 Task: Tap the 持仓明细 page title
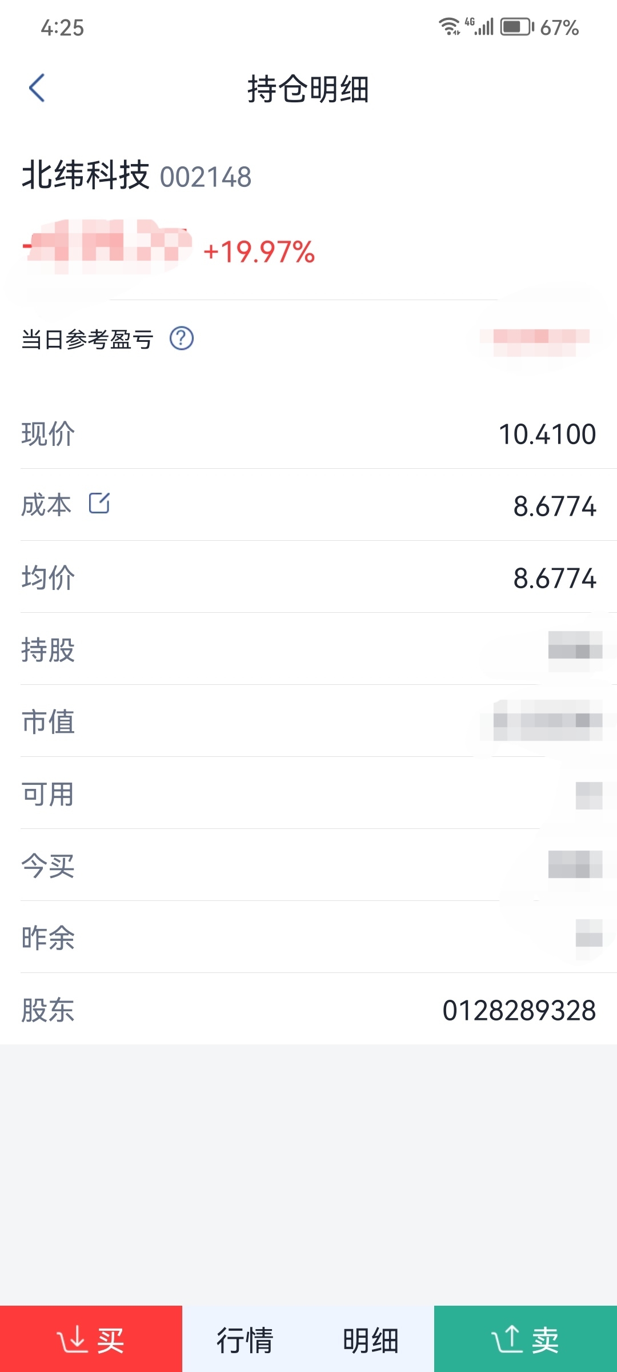308,89
